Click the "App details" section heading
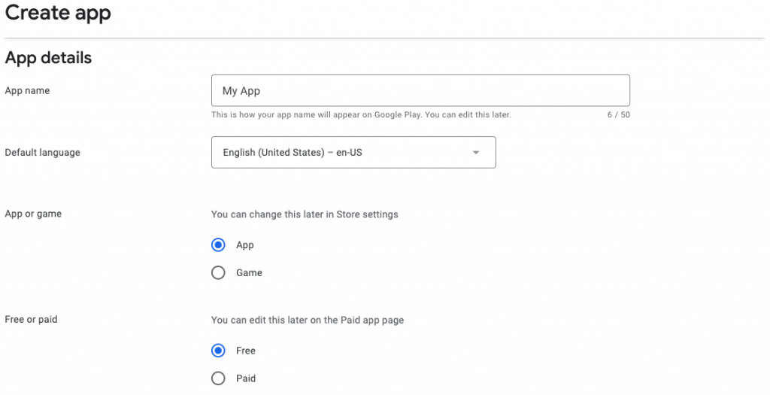 [48, 58]
